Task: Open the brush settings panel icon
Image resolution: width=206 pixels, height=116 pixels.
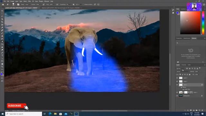Action: click(18, 5)
